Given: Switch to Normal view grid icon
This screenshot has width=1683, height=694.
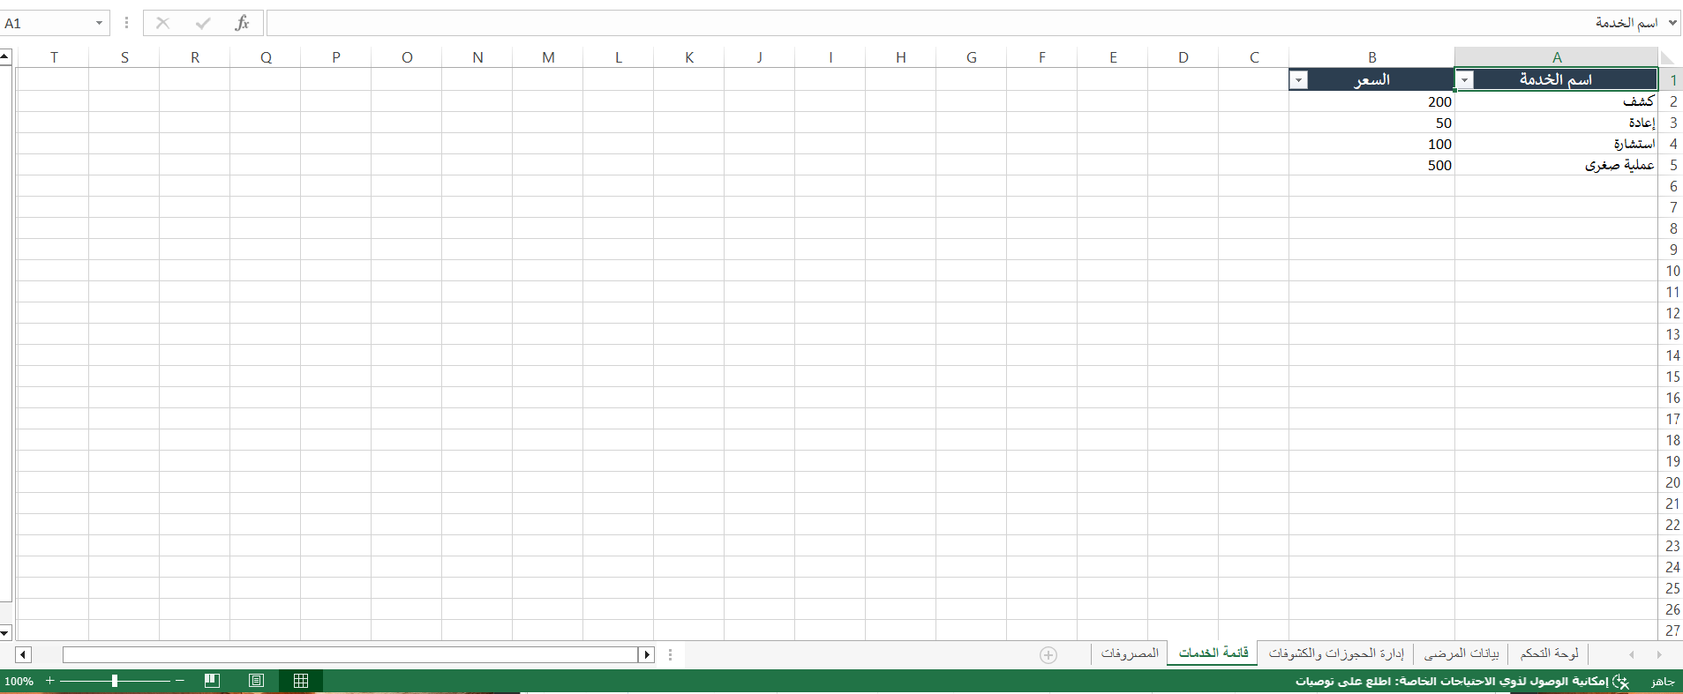Looking at the screenshot, I should pos(301,681).
